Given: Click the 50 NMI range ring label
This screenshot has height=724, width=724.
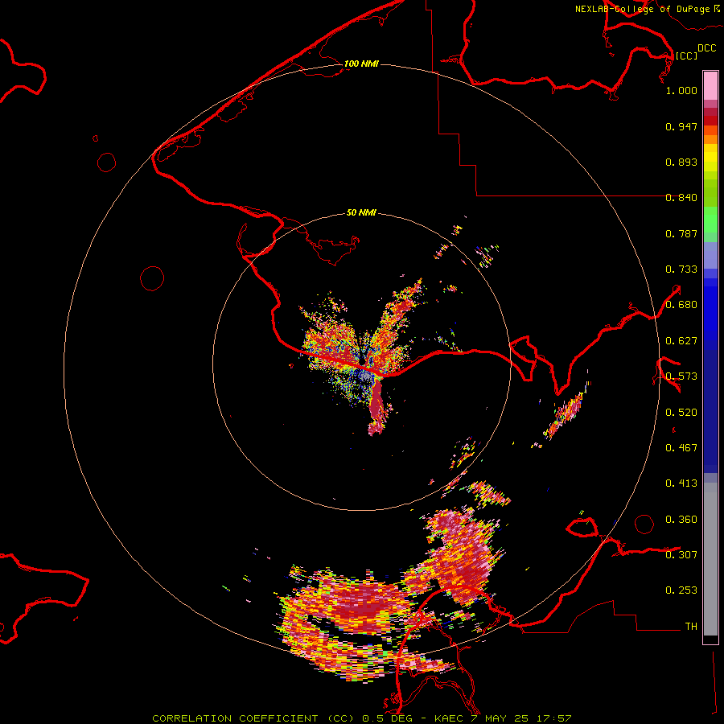Looking at the screenshot, I should point(361,213).
